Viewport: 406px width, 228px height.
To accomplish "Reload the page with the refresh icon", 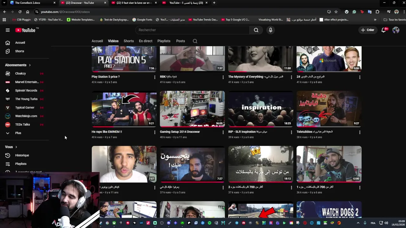I will coord(20,12).
